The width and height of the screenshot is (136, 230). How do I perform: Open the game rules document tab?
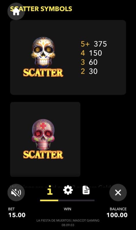[86, 190]
